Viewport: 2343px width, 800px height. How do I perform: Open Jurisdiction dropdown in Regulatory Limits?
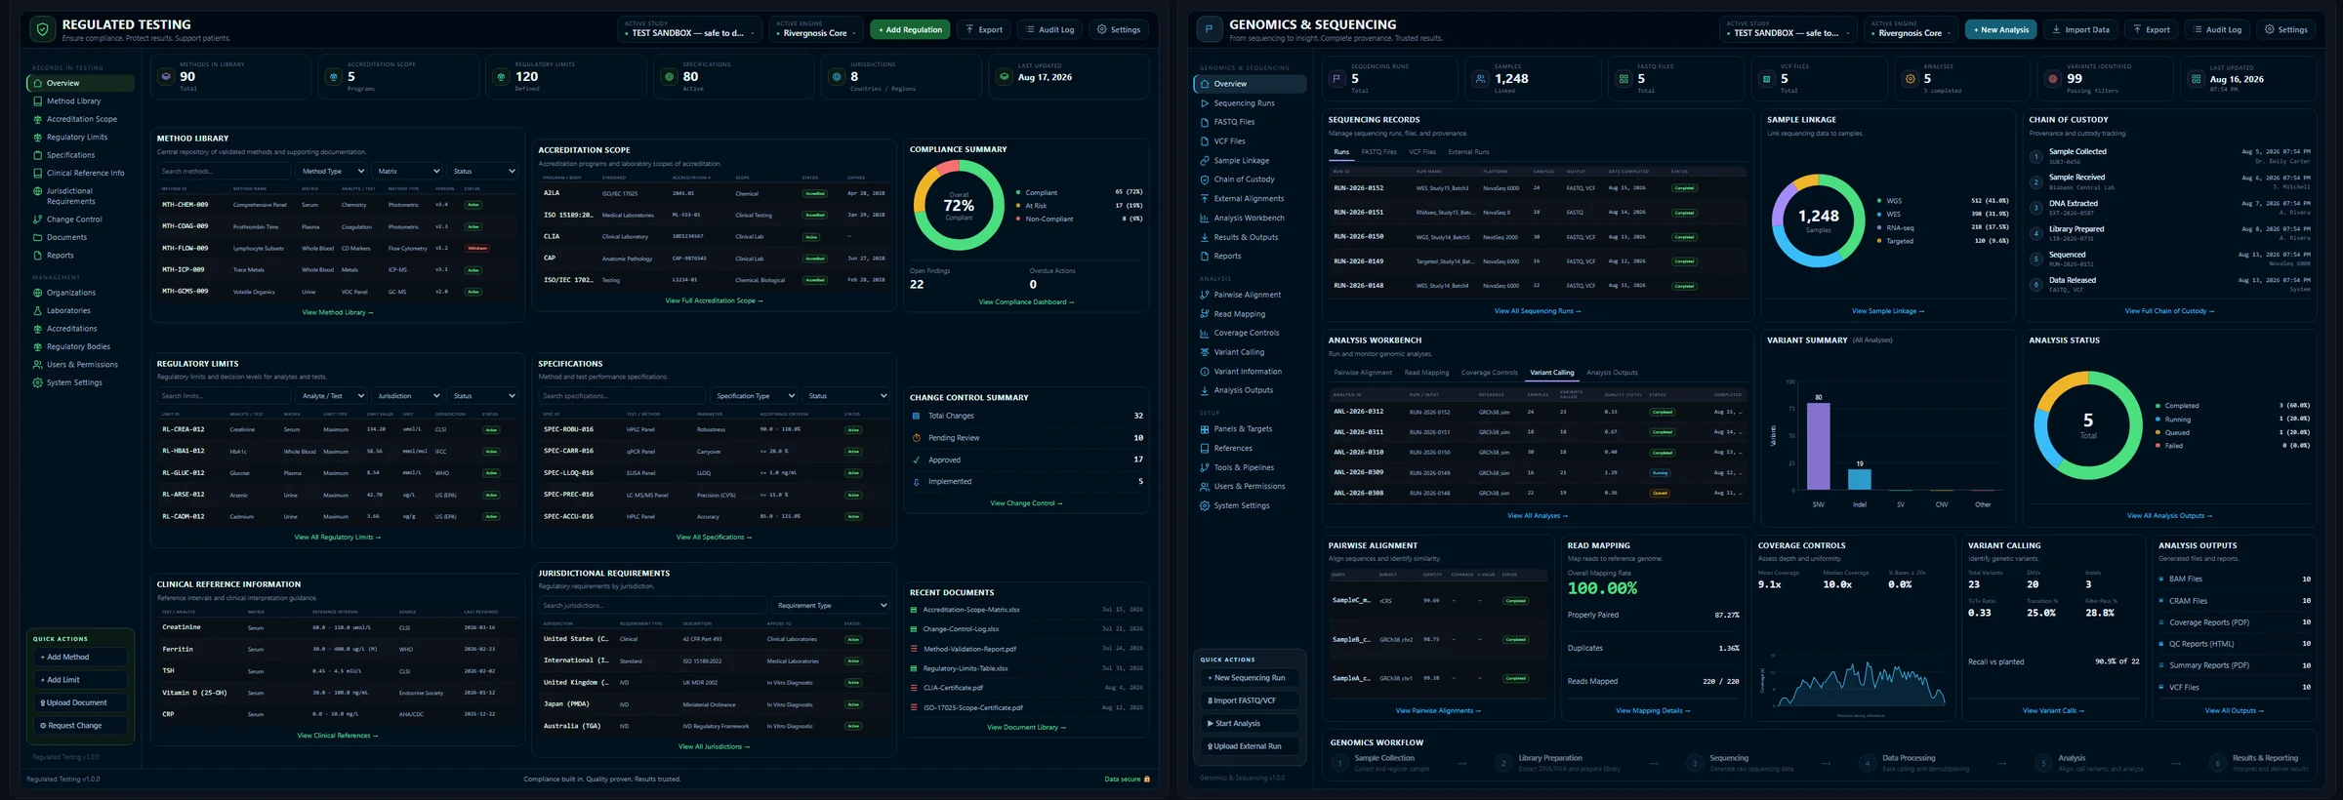coord(408,396)
